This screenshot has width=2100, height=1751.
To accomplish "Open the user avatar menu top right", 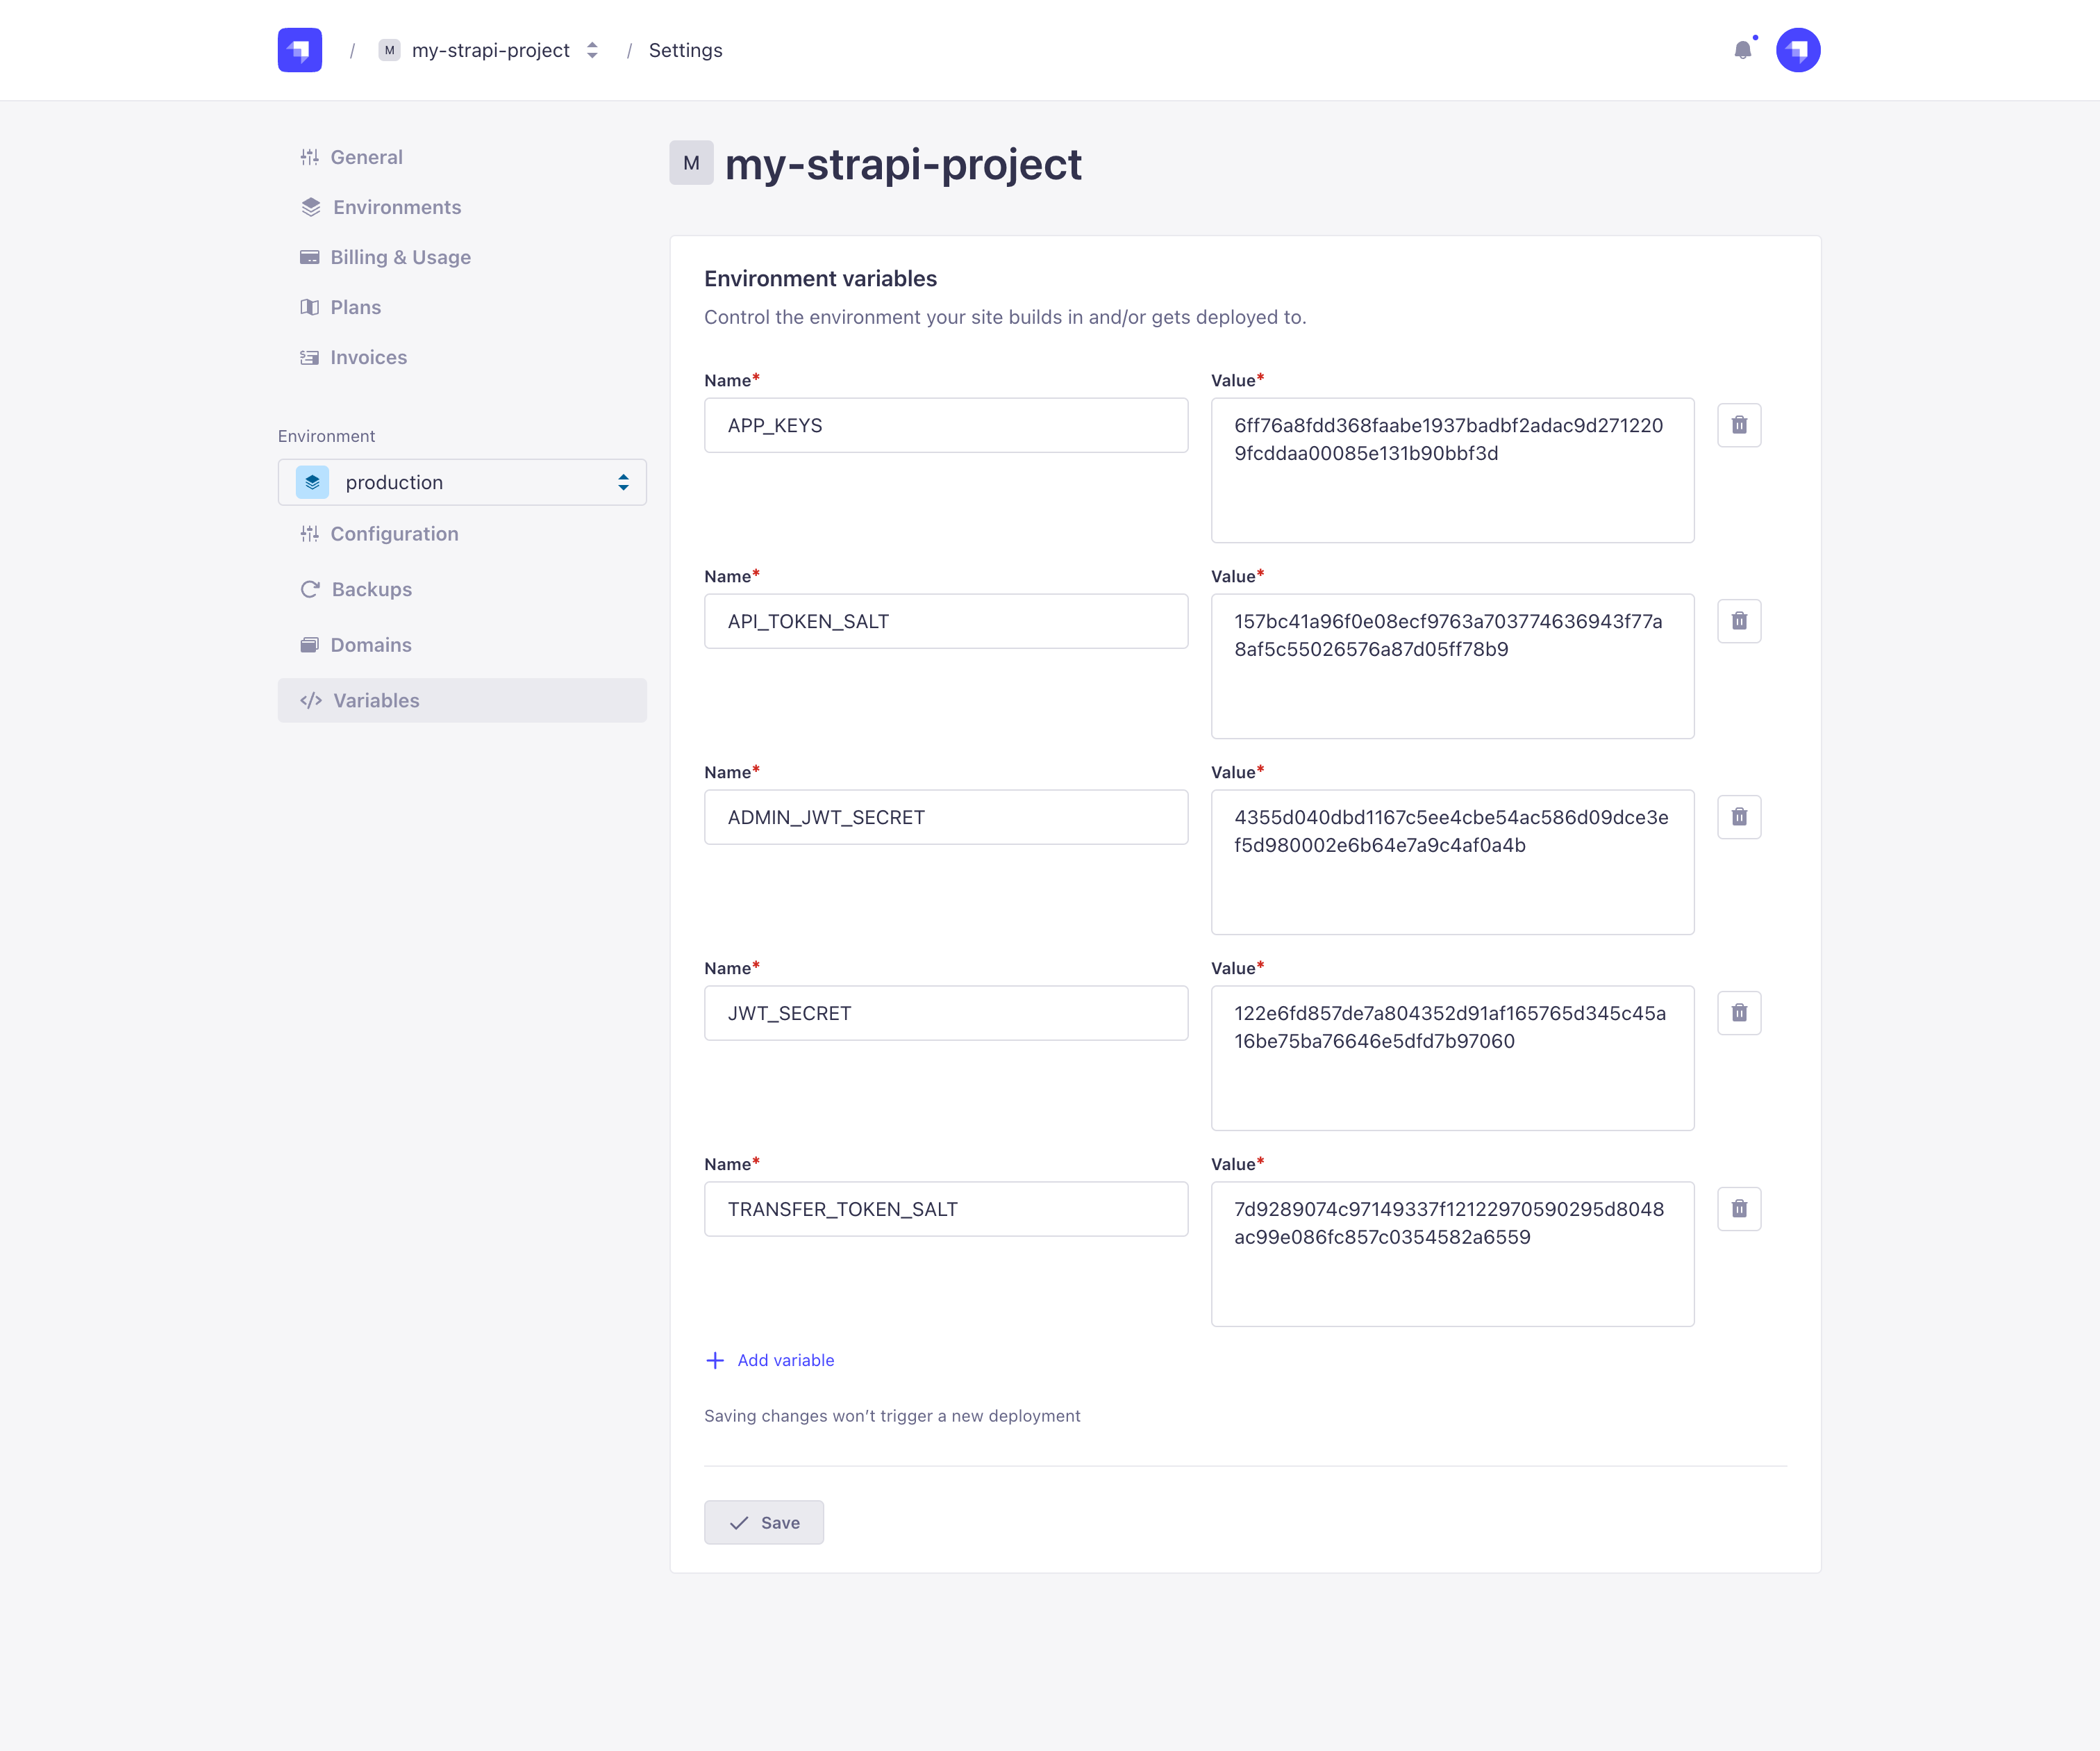I will (1798, 50).
